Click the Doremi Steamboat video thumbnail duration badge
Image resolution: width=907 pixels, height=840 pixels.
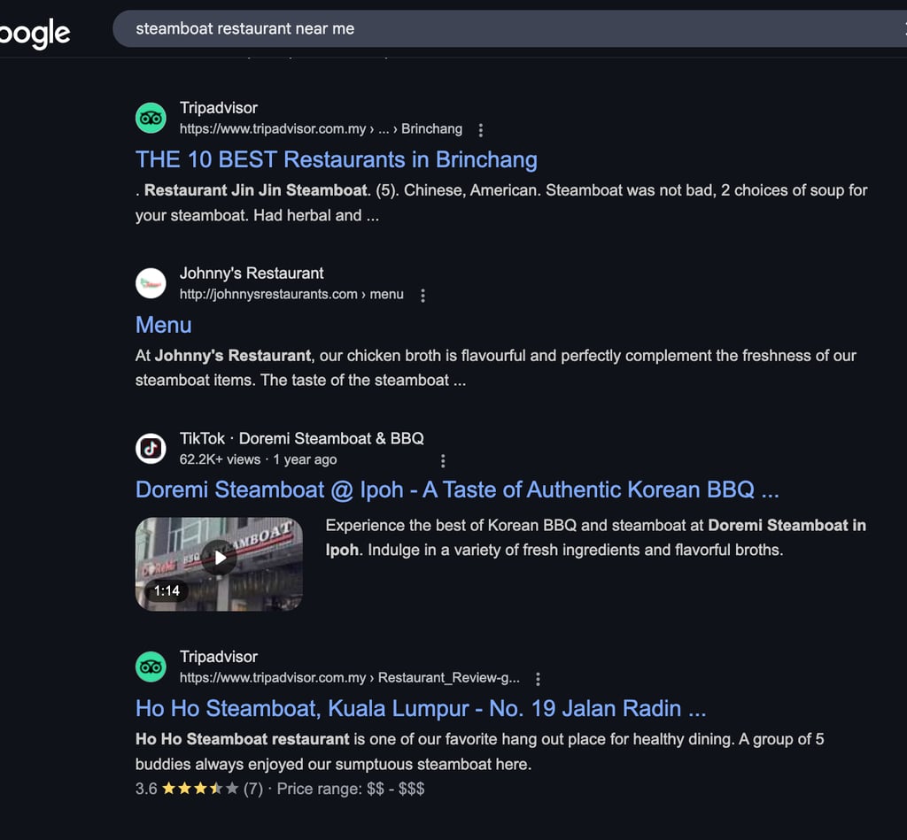tap(167, 590)
